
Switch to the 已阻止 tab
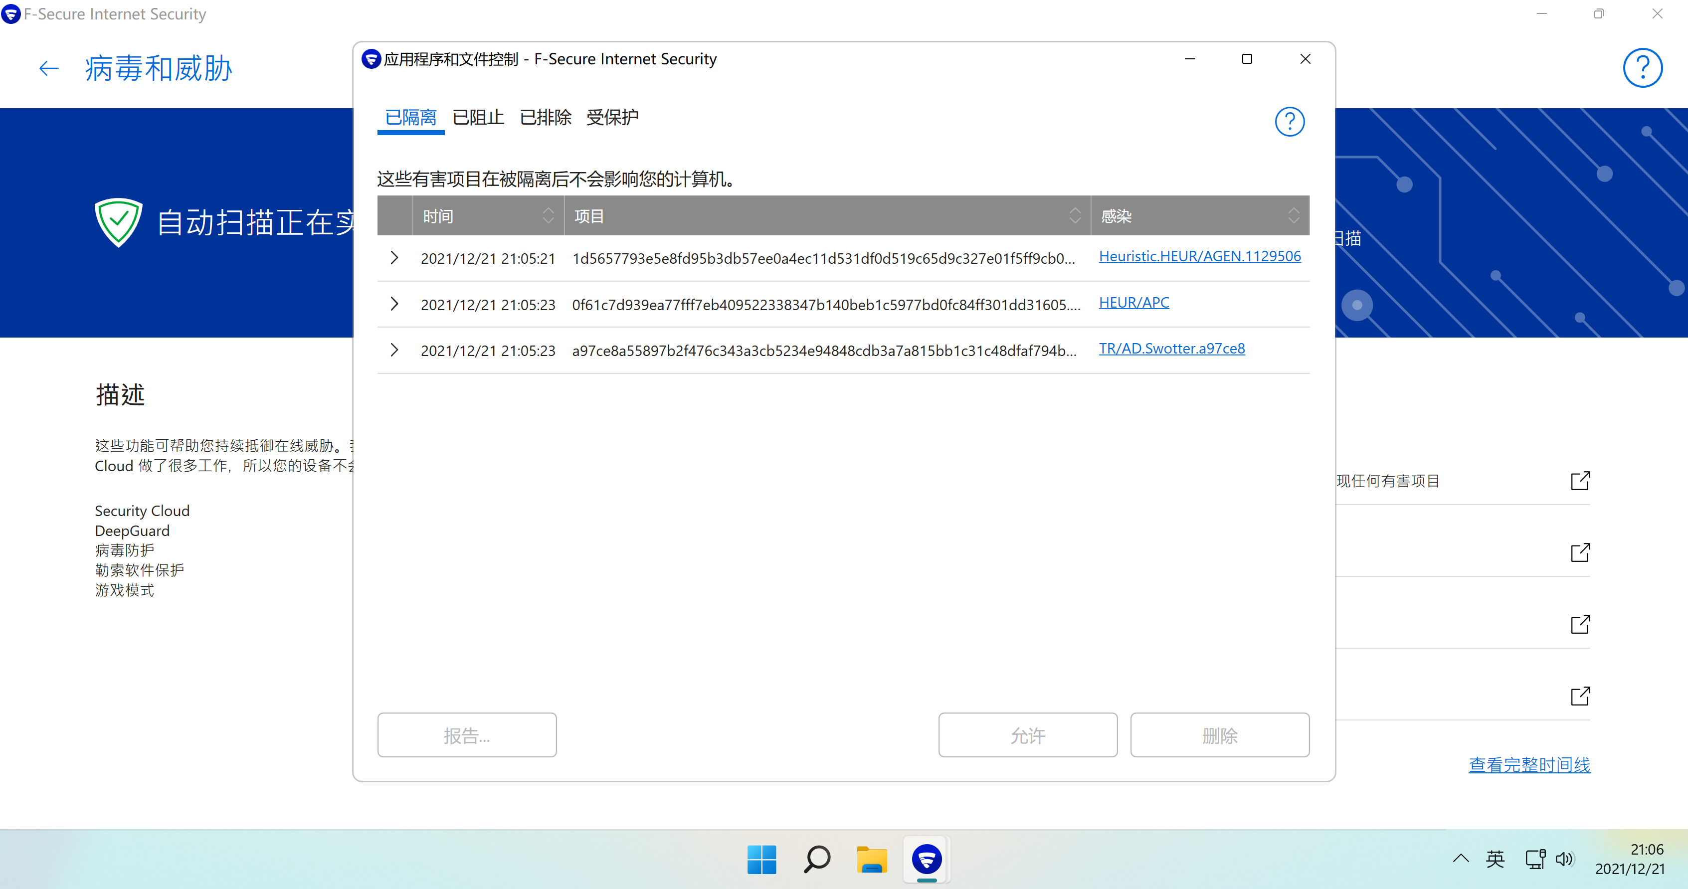coord(478,118)
